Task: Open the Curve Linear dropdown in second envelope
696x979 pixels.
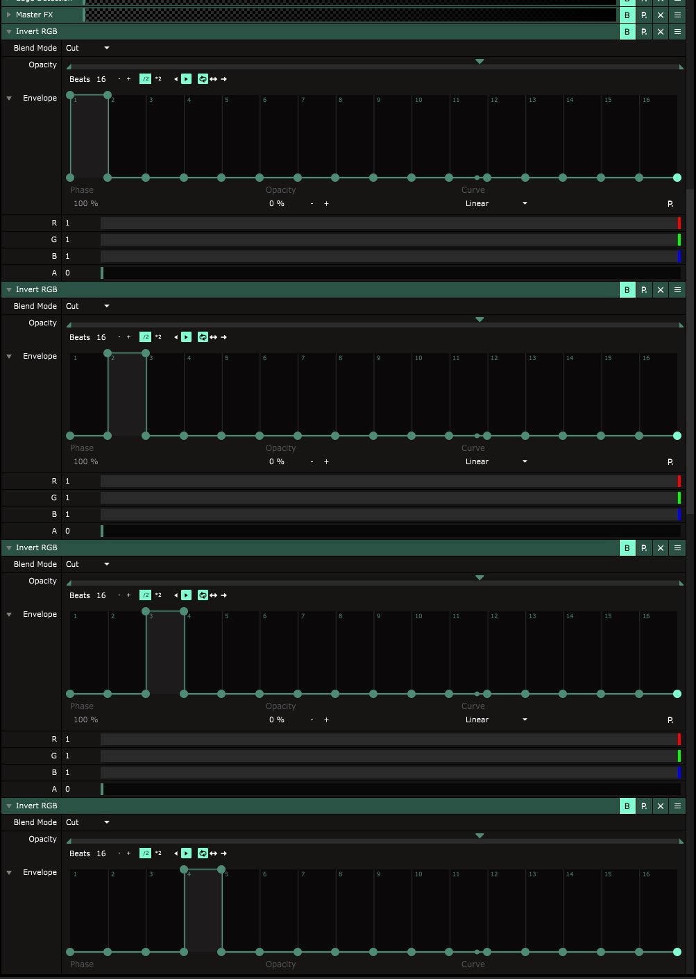Action: (x=495, y=461)
